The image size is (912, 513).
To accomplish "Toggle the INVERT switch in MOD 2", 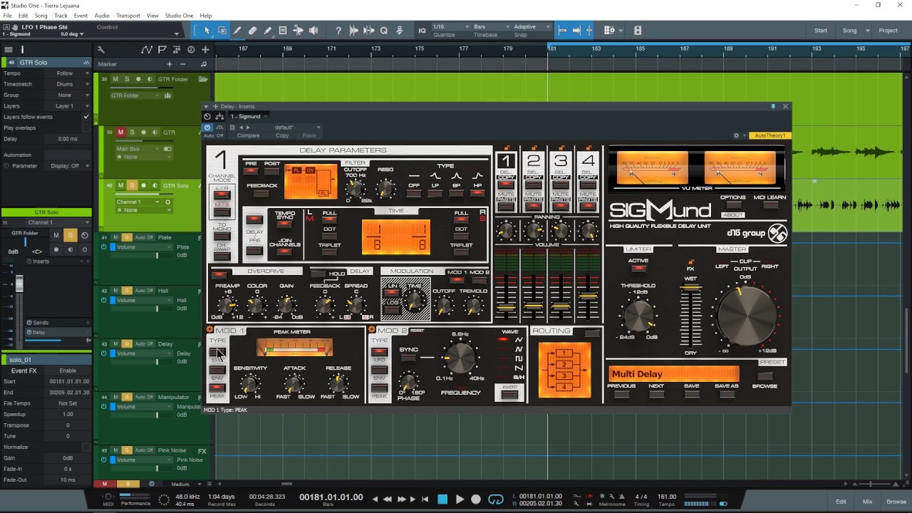I will pyautogui.click(x=509, y=394).
